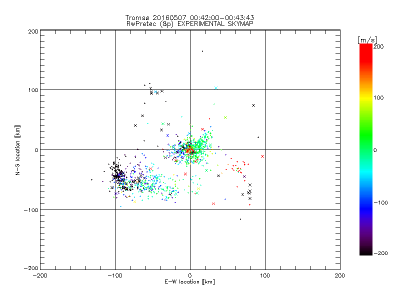The image size is (400, 300).
Task: Click the isolated black dot near north 165 km
Action: [202, 51]
